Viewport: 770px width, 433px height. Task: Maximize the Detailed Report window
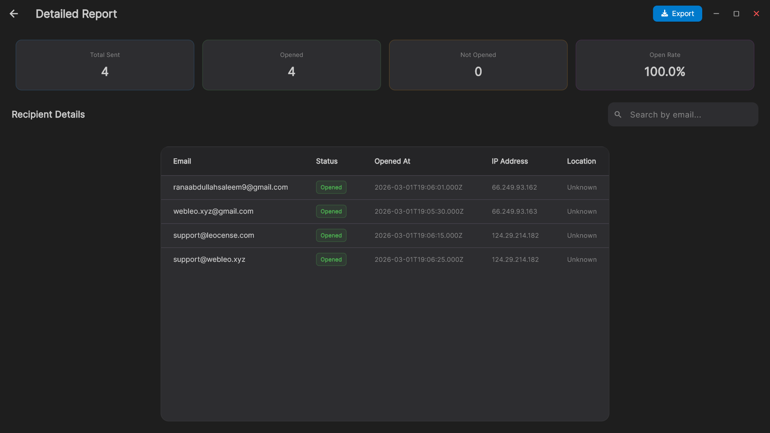point(736,14)
